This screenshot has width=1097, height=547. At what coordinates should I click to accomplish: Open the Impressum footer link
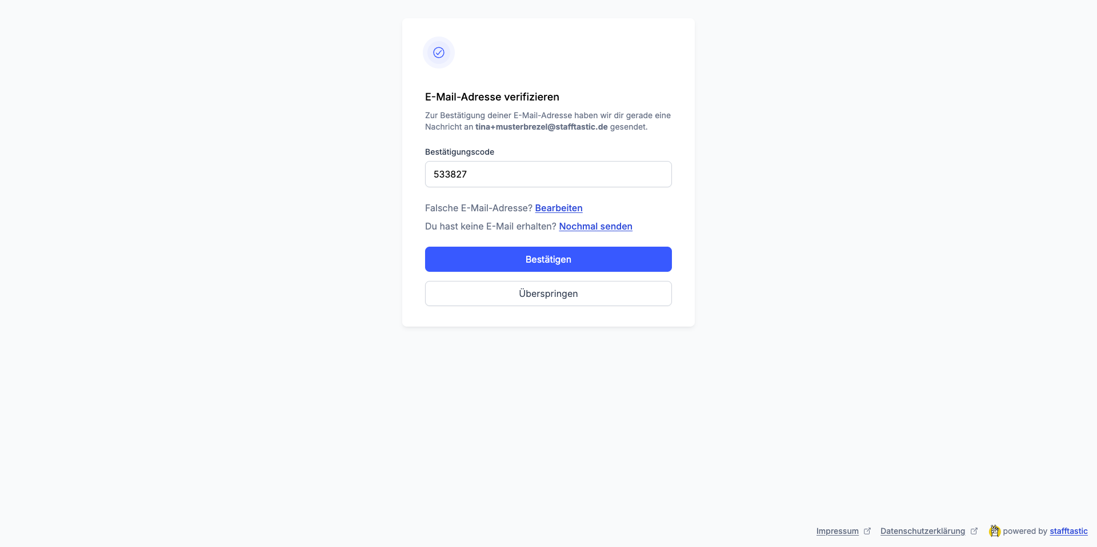click(837, 531)
